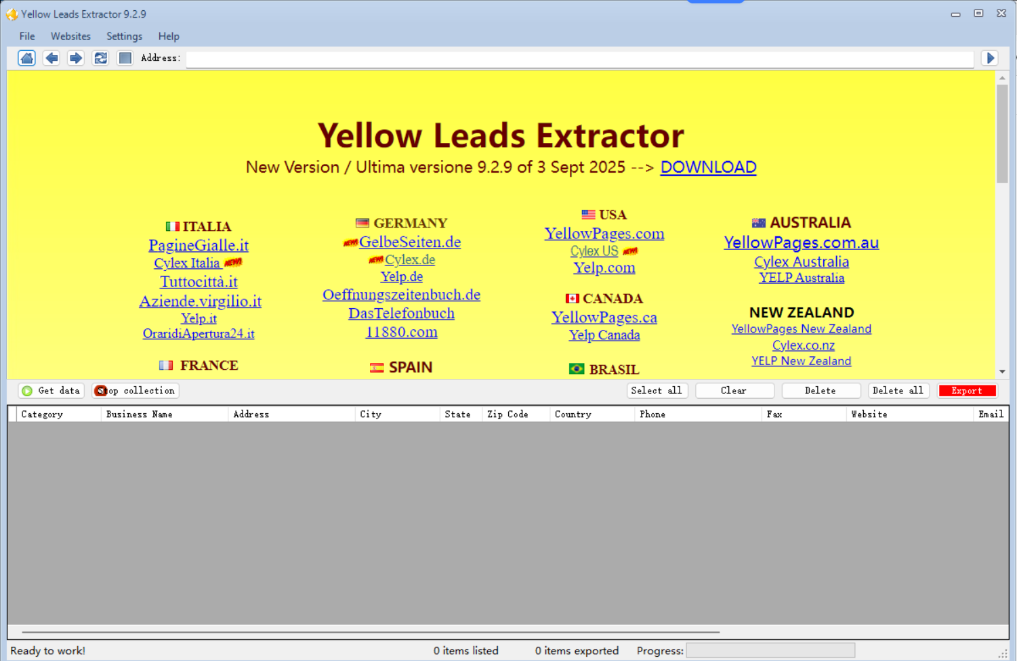This screenshot has width=1017, height=661.
Task: Click the scroll down arrow of web pane
Action: pyautogui.click(x=1002, y=372)
